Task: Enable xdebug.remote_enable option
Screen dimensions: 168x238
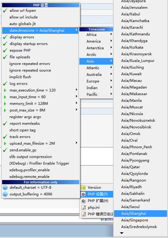Action: point(41,177)
